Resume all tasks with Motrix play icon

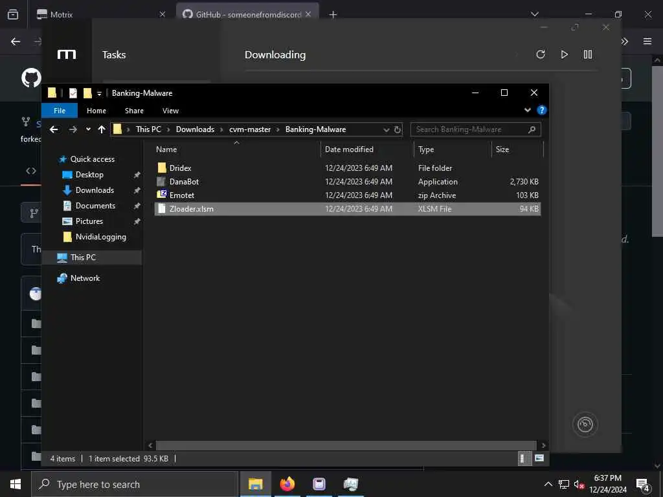coord(564,54)
